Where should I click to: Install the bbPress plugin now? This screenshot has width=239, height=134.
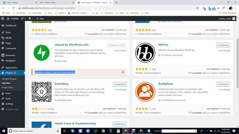tap(223, 45)
